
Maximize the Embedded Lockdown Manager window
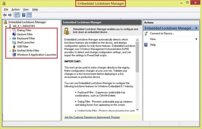[x=187, y=3]
